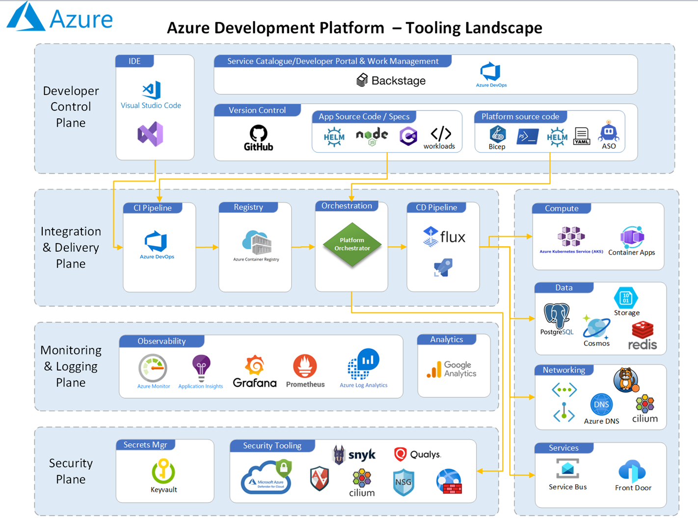Click cilium logo in Security Tooling

pos(362,483)
